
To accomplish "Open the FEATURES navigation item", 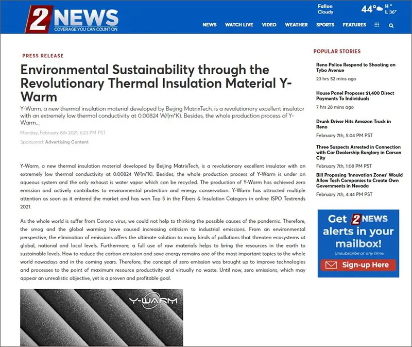I will point(354,25).
